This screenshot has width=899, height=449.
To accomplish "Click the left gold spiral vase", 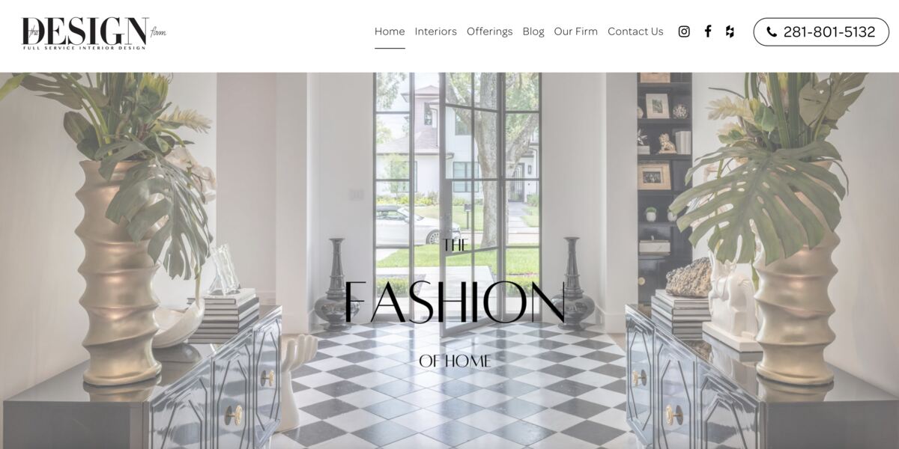I will [x=118, y=273].
